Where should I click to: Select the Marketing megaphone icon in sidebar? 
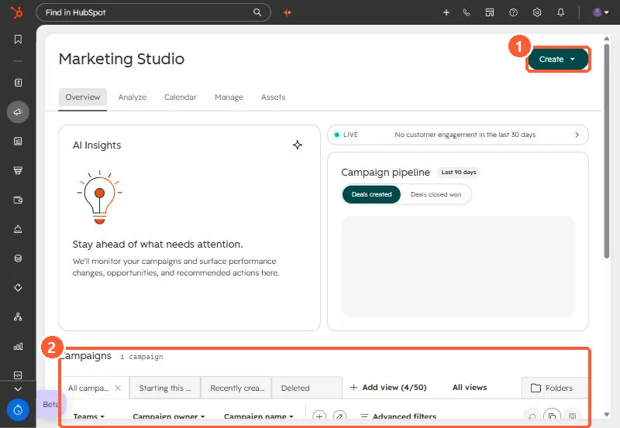tap(18, 112)
